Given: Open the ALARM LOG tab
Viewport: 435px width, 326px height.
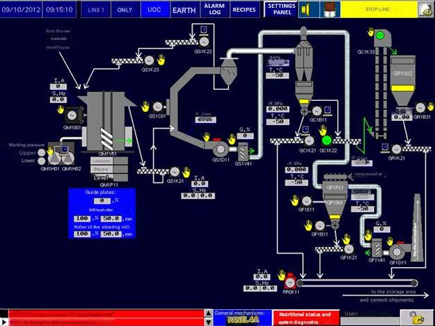Looking at the screenshot, I should click(x=214, y=10).
